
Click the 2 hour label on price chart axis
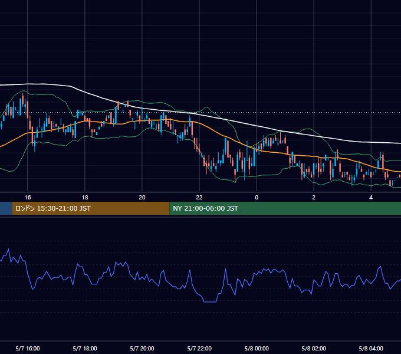coord(314,198)
